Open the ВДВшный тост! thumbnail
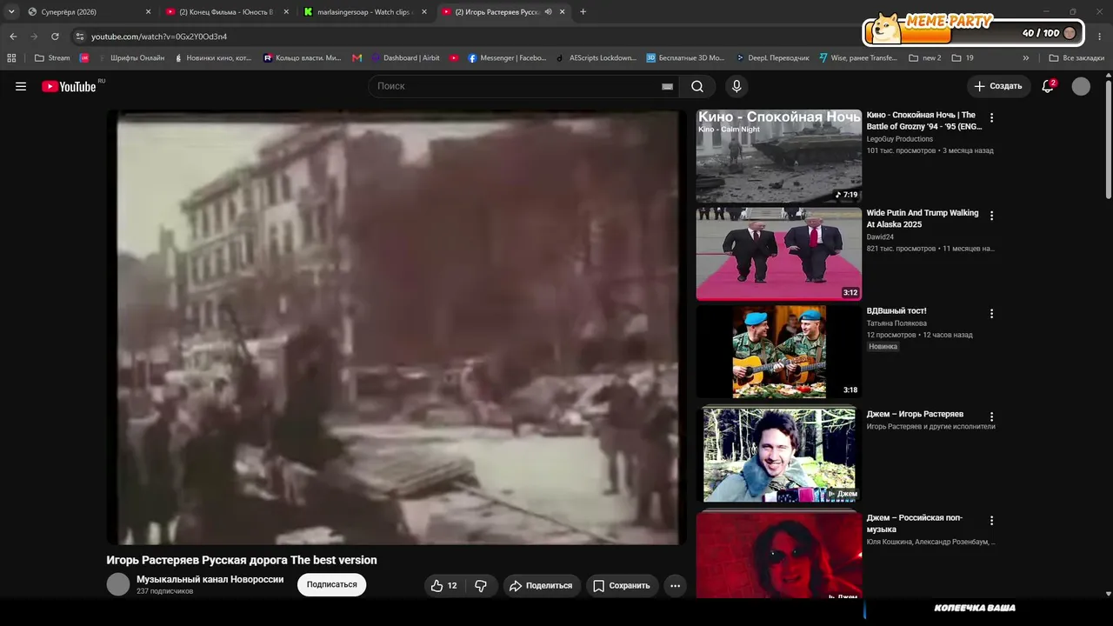 tap(779, 351)
